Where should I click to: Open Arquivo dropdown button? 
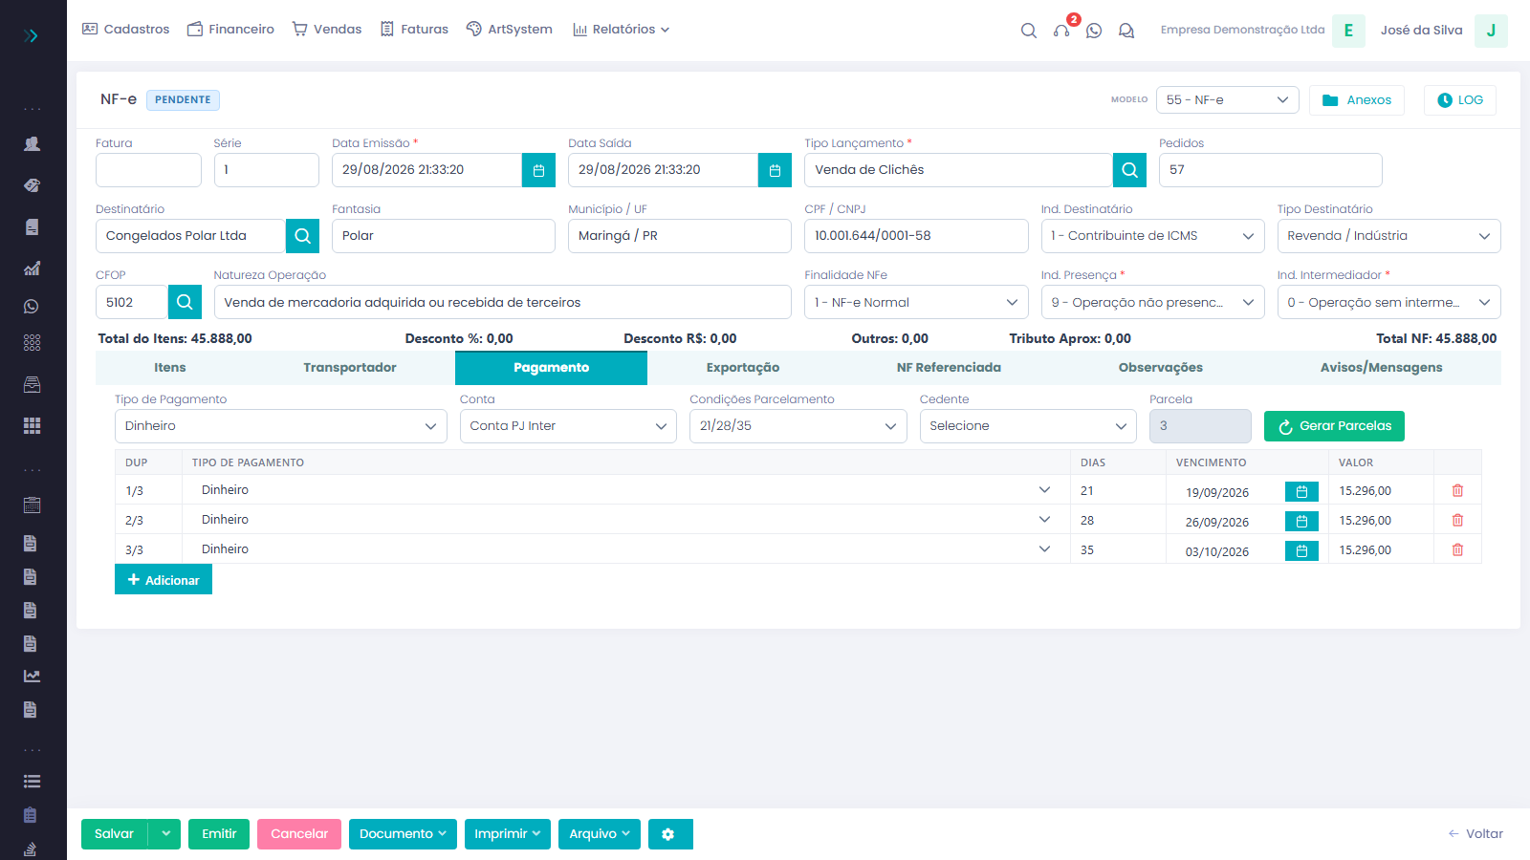click(600, 834)
